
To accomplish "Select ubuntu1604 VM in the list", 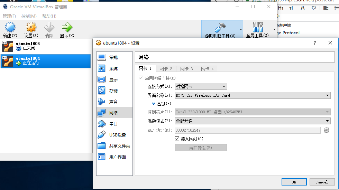I will [46, 46].
